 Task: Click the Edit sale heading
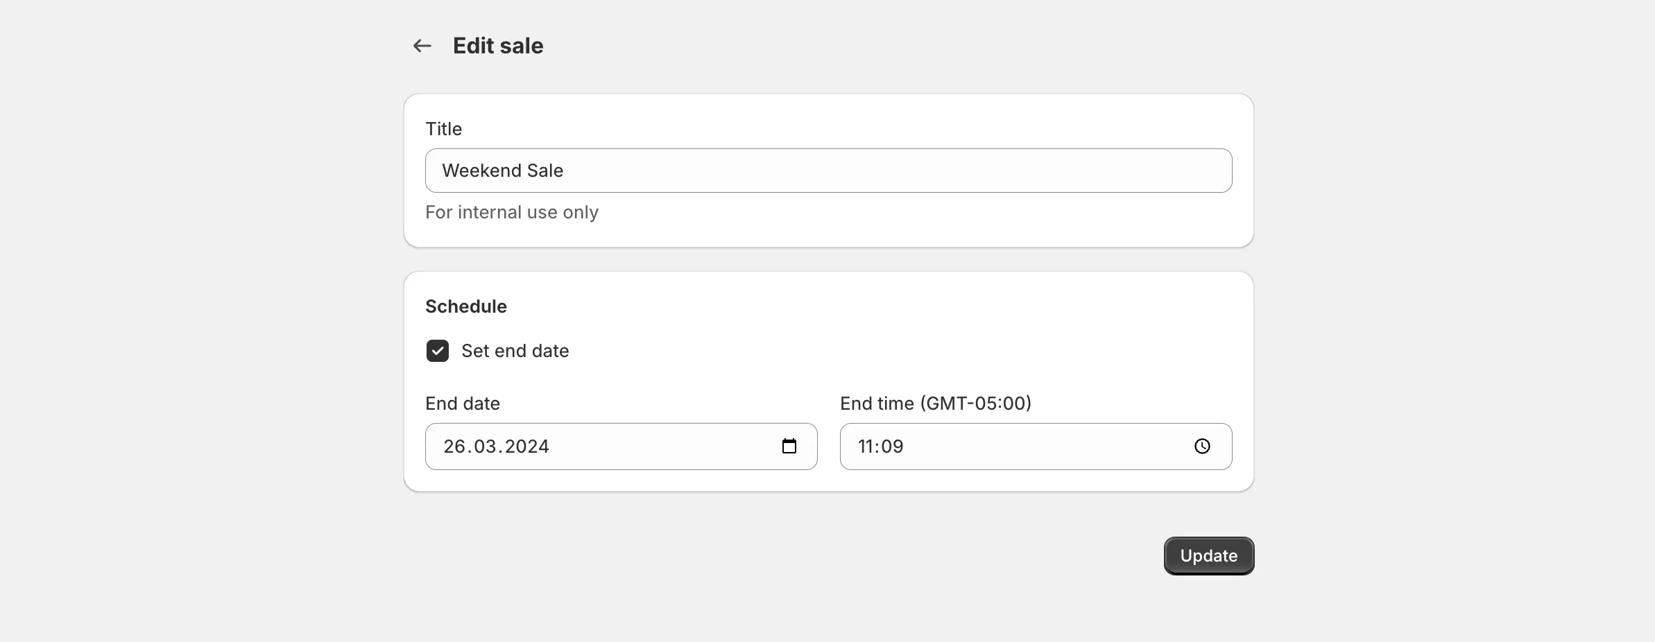(498, 46)
